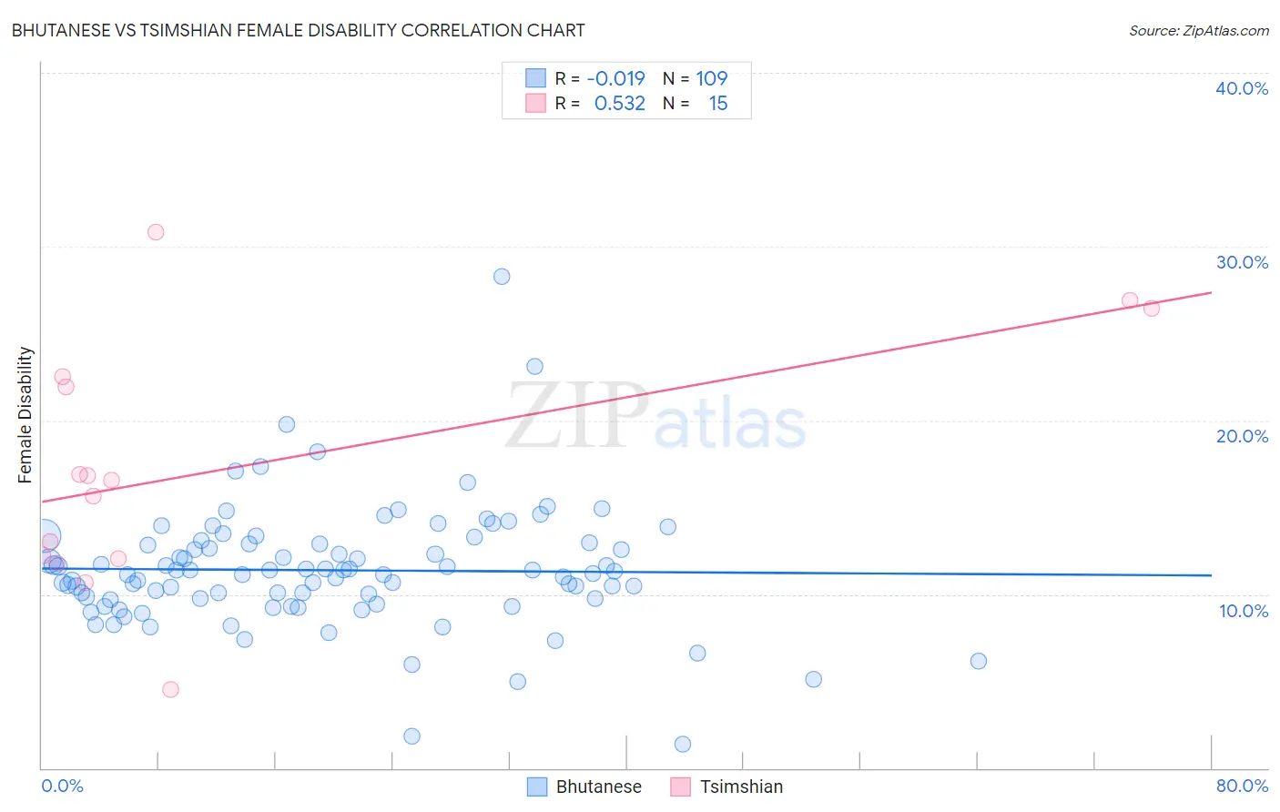Click the blue data point near 23%
Image resolution: width=1280 pixels, height=812 pixels.
tap(535, 367)
